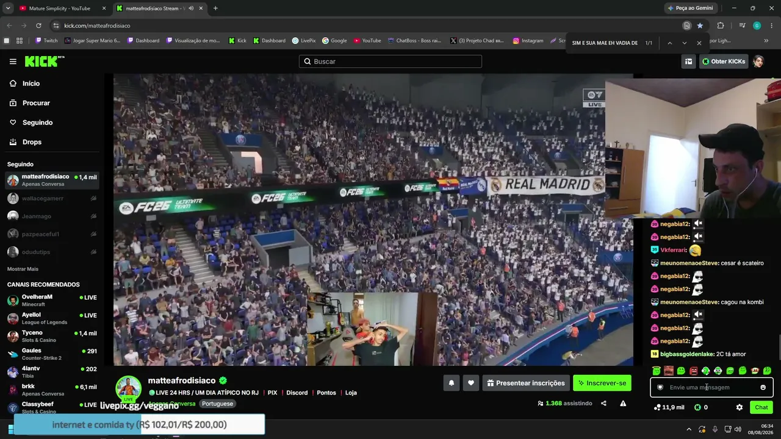Reload the current page

point(38,26)
